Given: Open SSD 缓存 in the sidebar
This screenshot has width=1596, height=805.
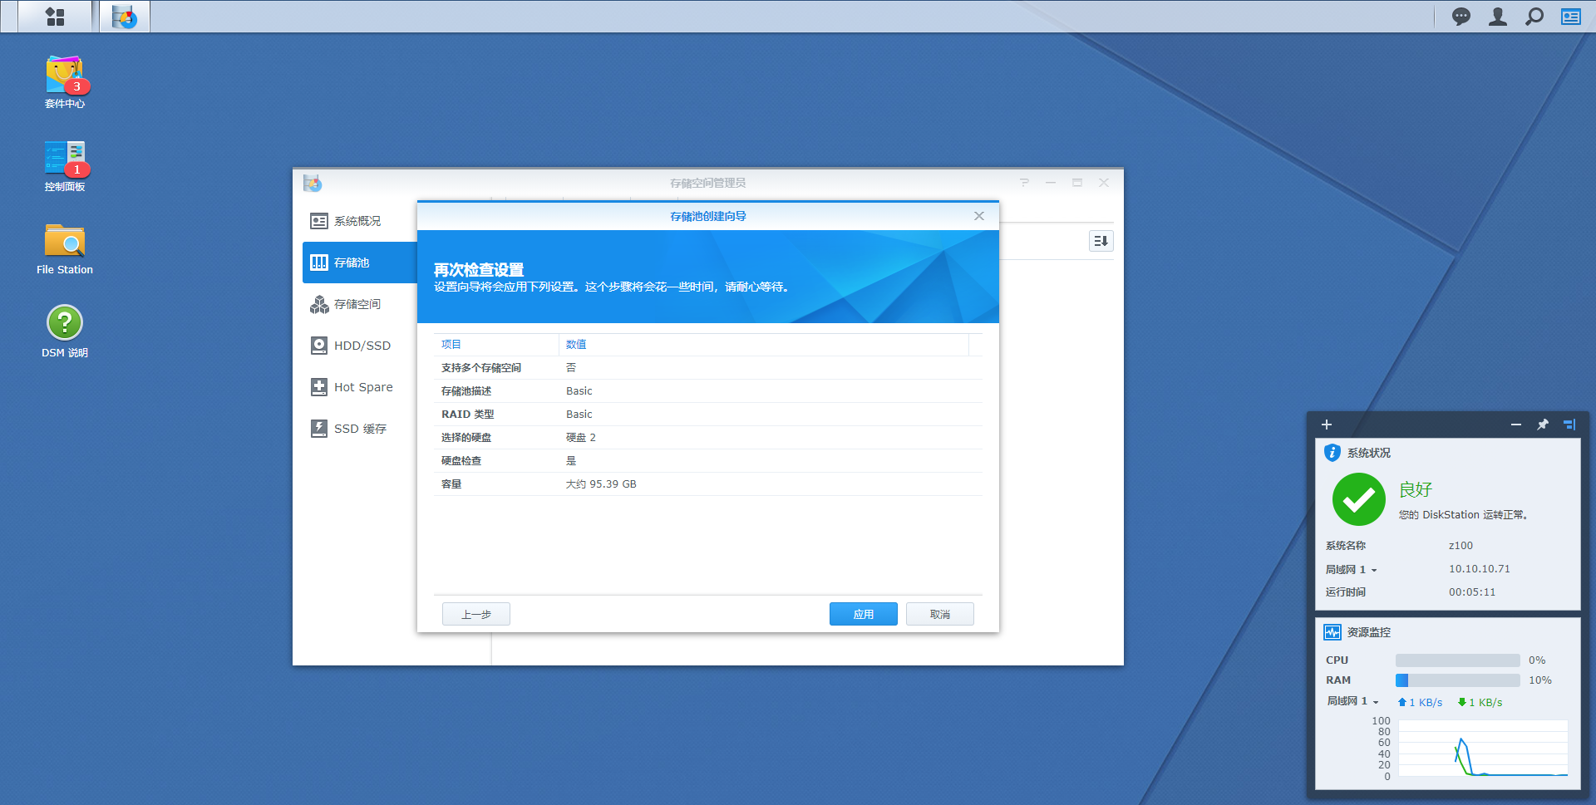Looking at the screenshot, I should pyautogui.click(x=359, y=429).
